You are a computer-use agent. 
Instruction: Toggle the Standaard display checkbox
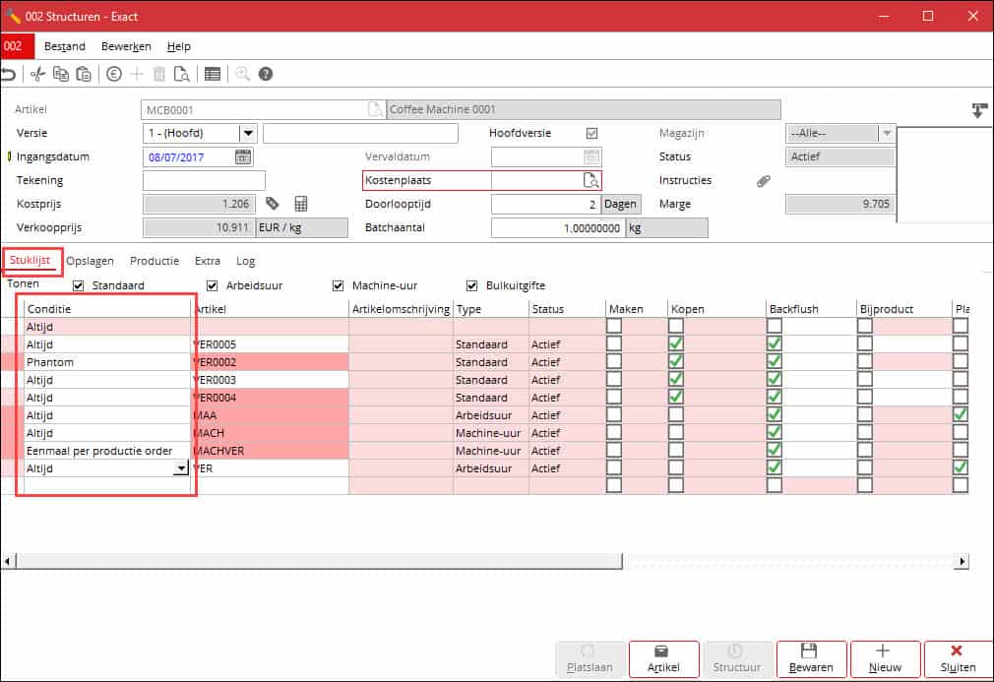[x=78, y=285]
